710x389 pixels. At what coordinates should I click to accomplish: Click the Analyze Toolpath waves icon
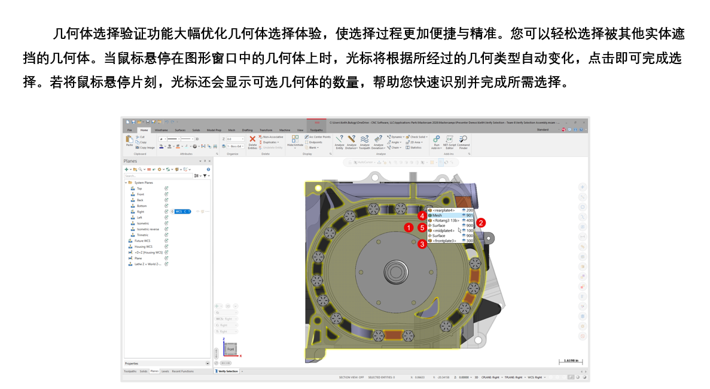point(364,139)
